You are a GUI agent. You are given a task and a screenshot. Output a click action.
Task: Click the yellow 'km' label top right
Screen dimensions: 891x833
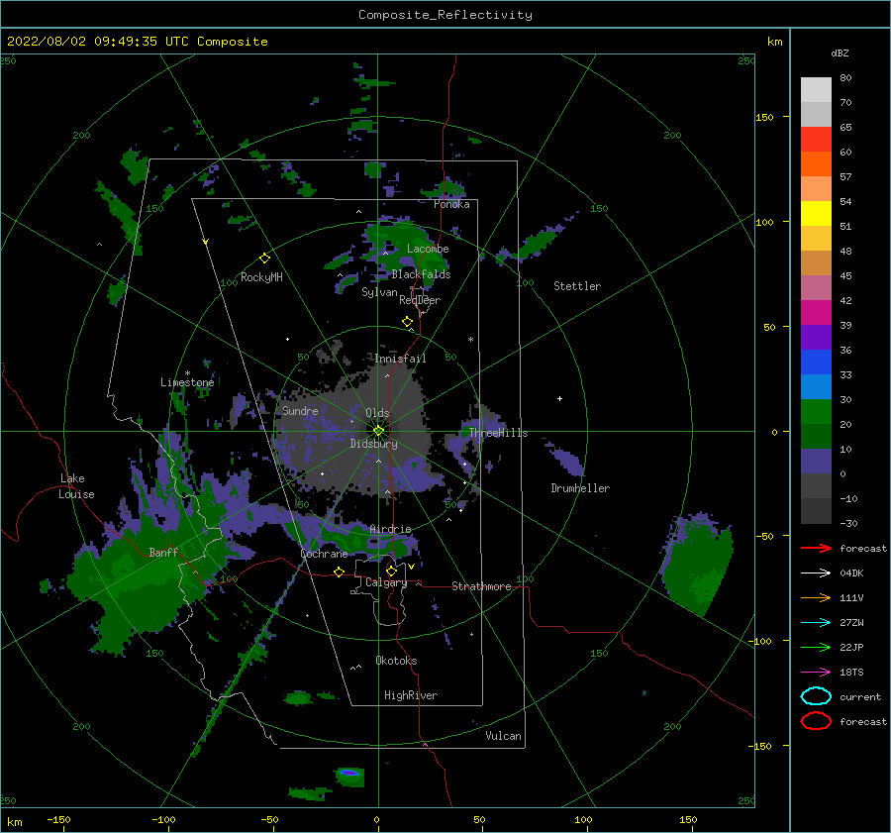(x=774, y=42)
